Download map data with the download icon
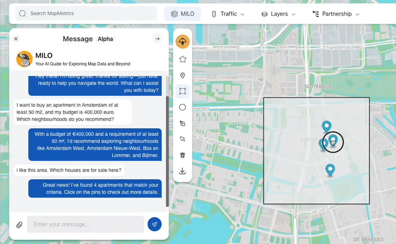 coord(183,171)
